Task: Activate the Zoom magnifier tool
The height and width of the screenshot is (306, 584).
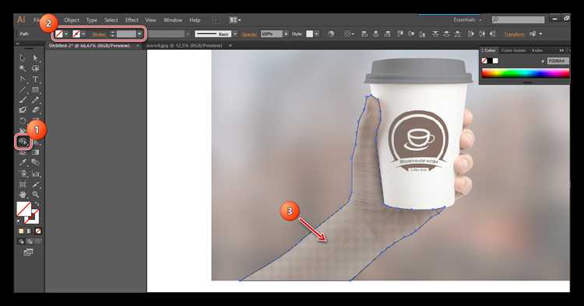Action: tap(35, 194)
